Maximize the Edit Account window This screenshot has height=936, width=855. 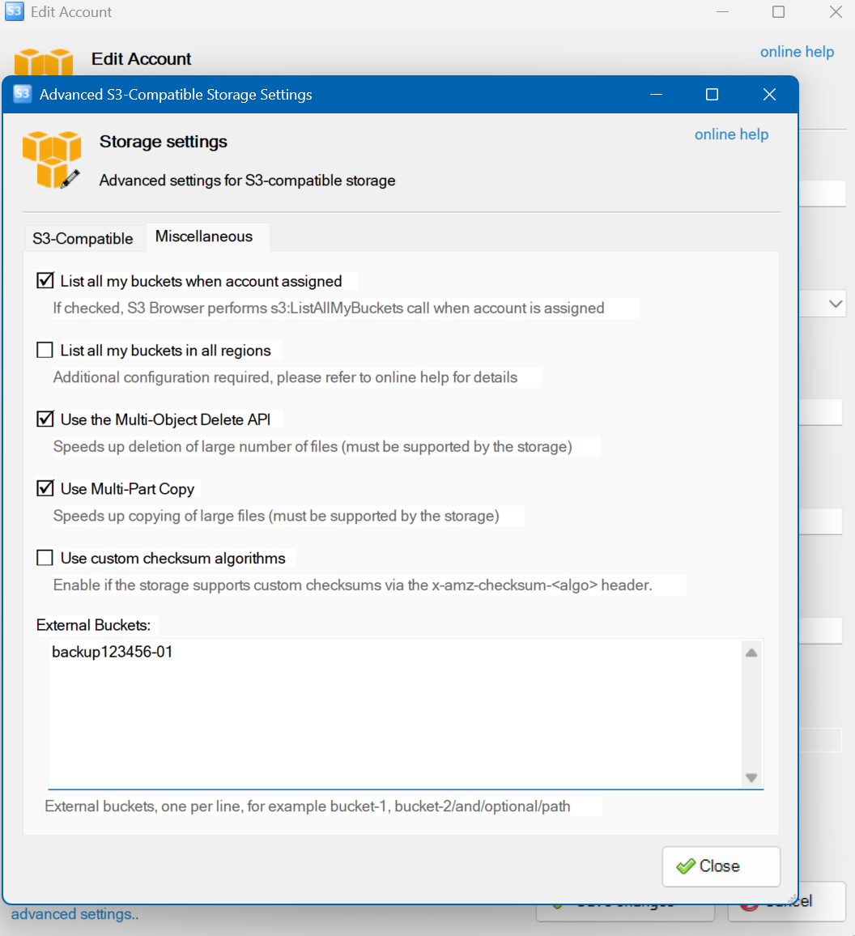(x=778, y=12)
